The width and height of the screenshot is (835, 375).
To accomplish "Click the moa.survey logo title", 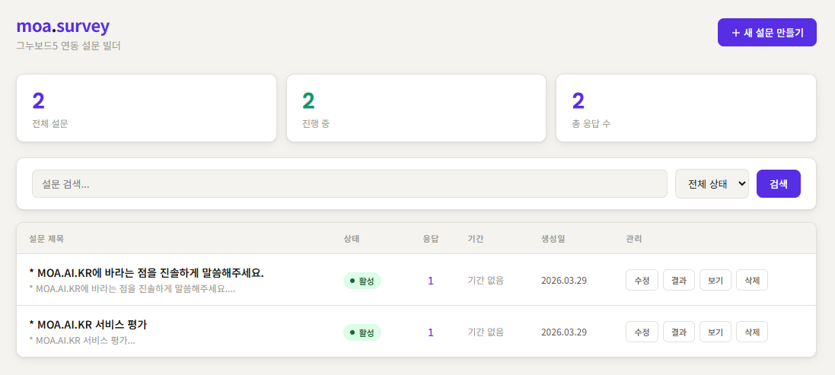I will tap(63, 26).
